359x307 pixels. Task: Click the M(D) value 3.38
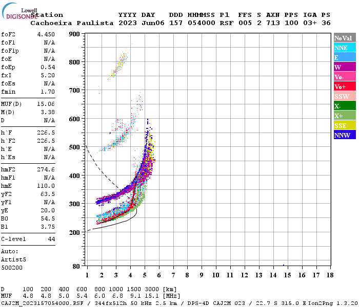point(48,112)
